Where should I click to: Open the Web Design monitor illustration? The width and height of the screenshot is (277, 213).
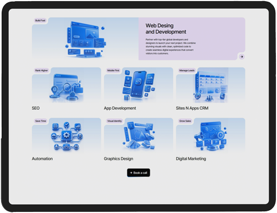[85, 39]
